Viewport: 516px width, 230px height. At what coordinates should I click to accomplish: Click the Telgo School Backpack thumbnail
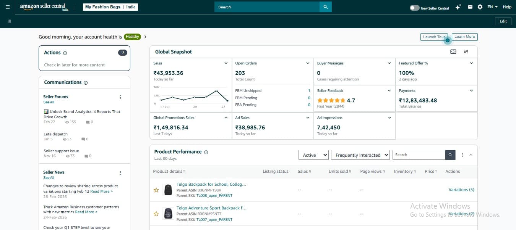168,190
